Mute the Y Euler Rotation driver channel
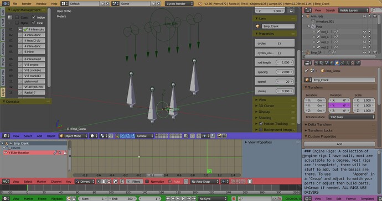 coord(60,152)
